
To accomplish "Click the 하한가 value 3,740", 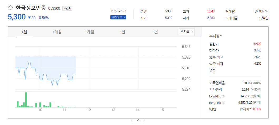I will 258,50.
